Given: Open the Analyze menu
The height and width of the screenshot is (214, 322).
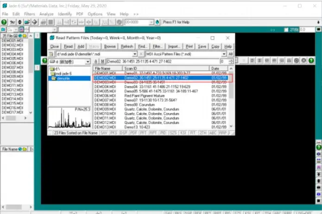Looking at the screenshot, I should tap(46, 14).
